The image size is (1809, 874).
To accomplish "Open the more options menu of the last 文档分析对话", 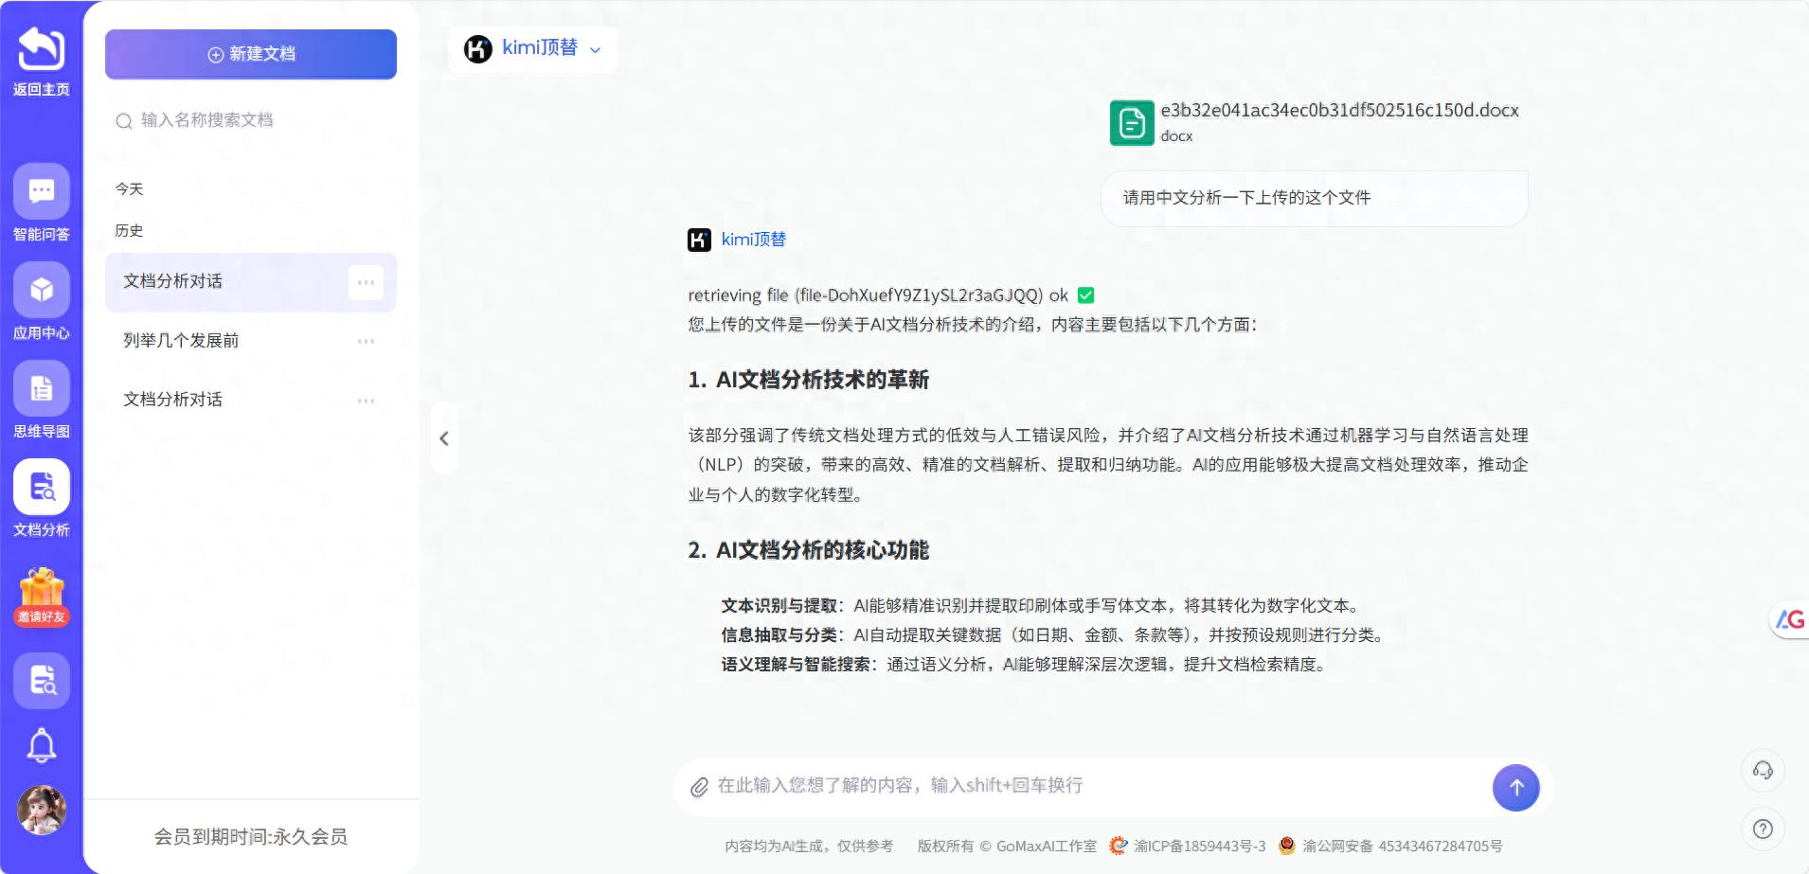I will coord(366,401).
